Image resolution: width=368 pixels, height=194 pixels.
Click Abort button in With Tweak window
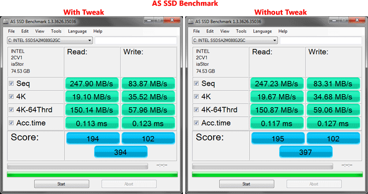click(x=129, y=184)
